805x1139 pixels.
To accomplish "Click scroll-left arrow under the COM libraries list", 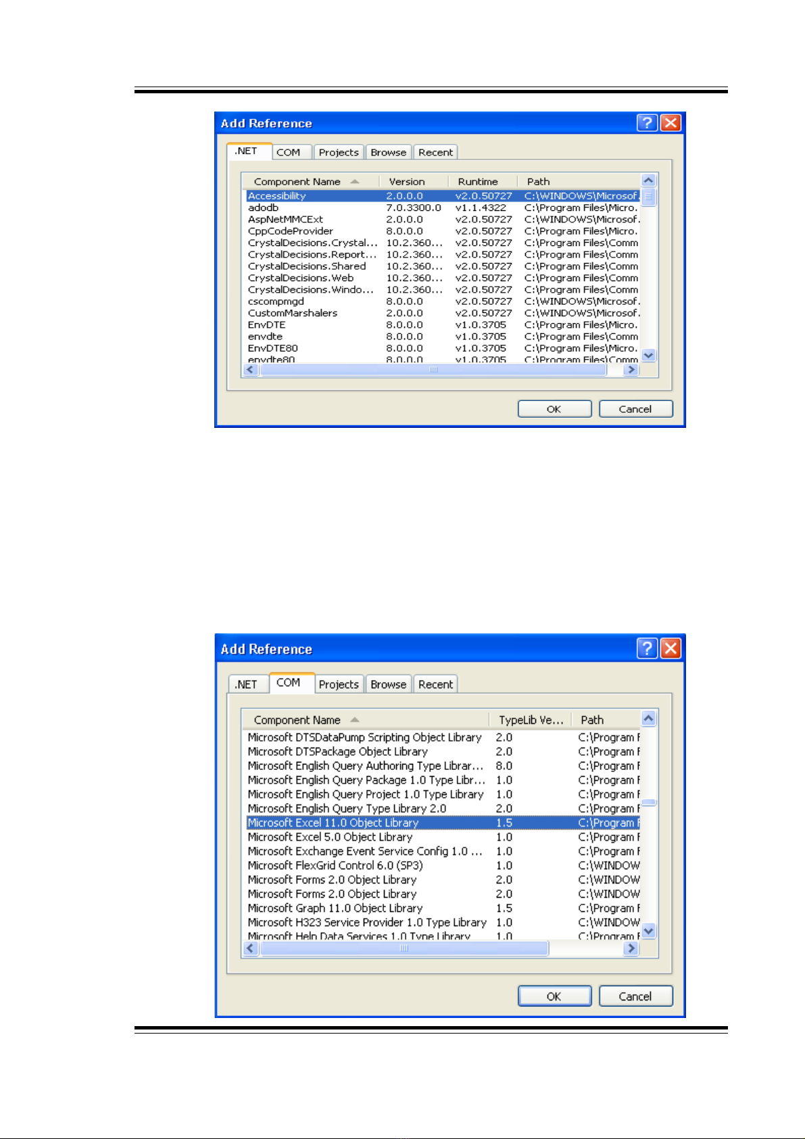I will click(251, 948).
